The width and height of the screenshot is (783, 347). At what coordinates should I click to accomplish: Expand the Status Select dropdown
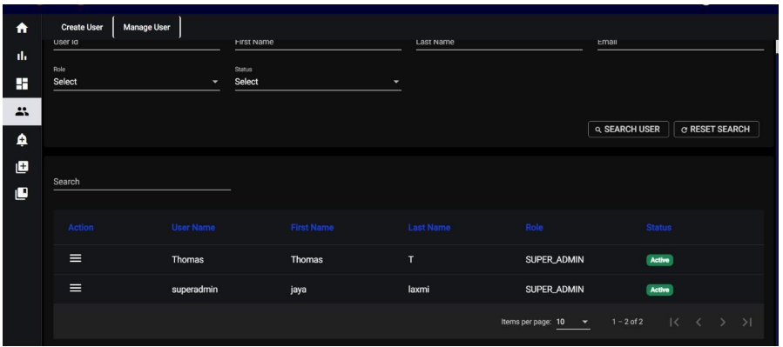[318, 81]
